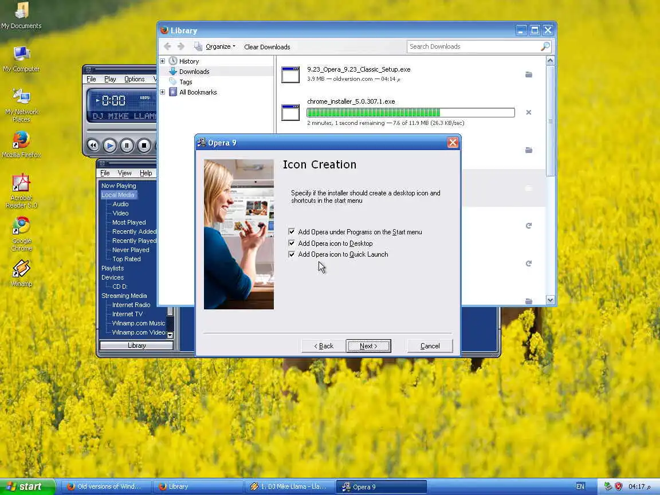This screenshot has height=495, width=660.
Task: Click Winamp pause button
Action: tap(127, 146)
